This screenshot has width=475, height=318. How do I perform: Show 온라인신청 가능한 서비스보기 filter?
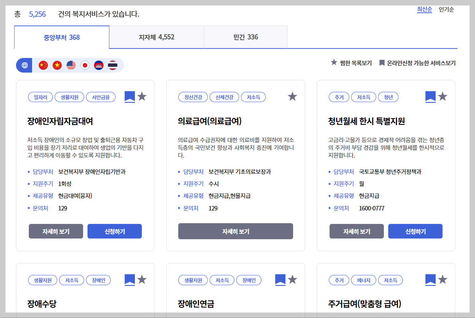click(x=417, y=63)
